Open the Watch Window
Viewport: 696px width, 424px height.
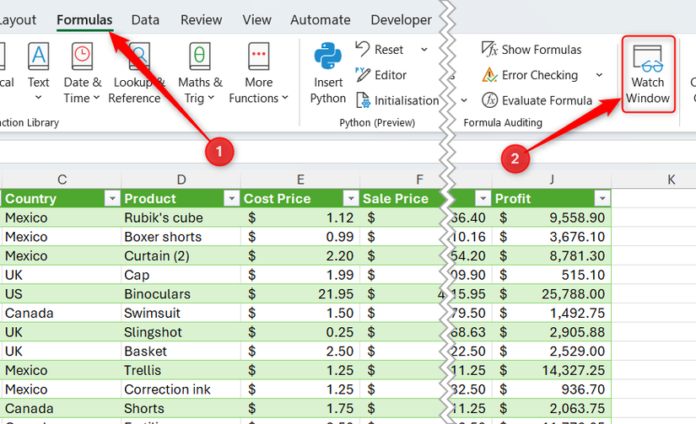click(x=648, y=74)
